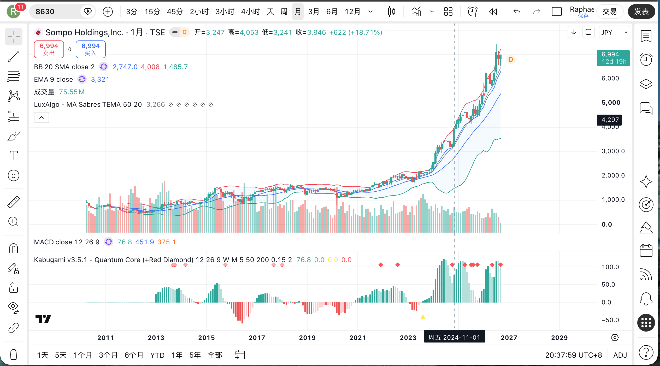660x366 pixels.
Task: Collapse the indicator legend chevron
Action: coord(42,117)
